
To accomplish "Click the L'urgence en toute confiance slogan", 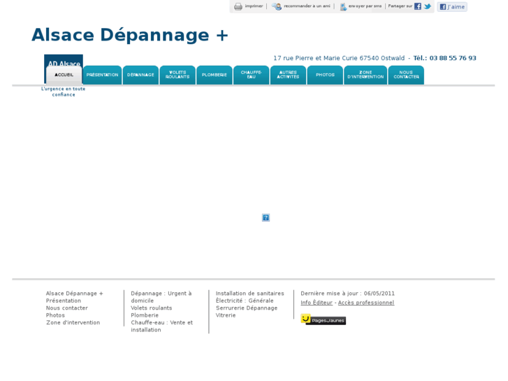I will (63, 92).
